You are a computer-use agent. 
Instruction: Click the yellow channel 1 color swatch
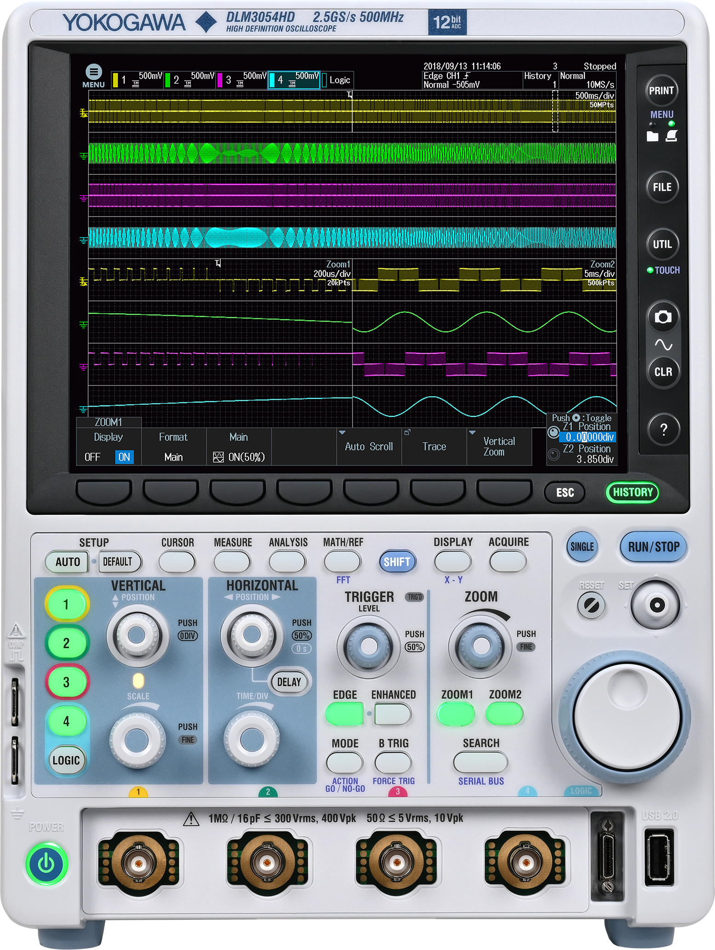click(116, 80)
